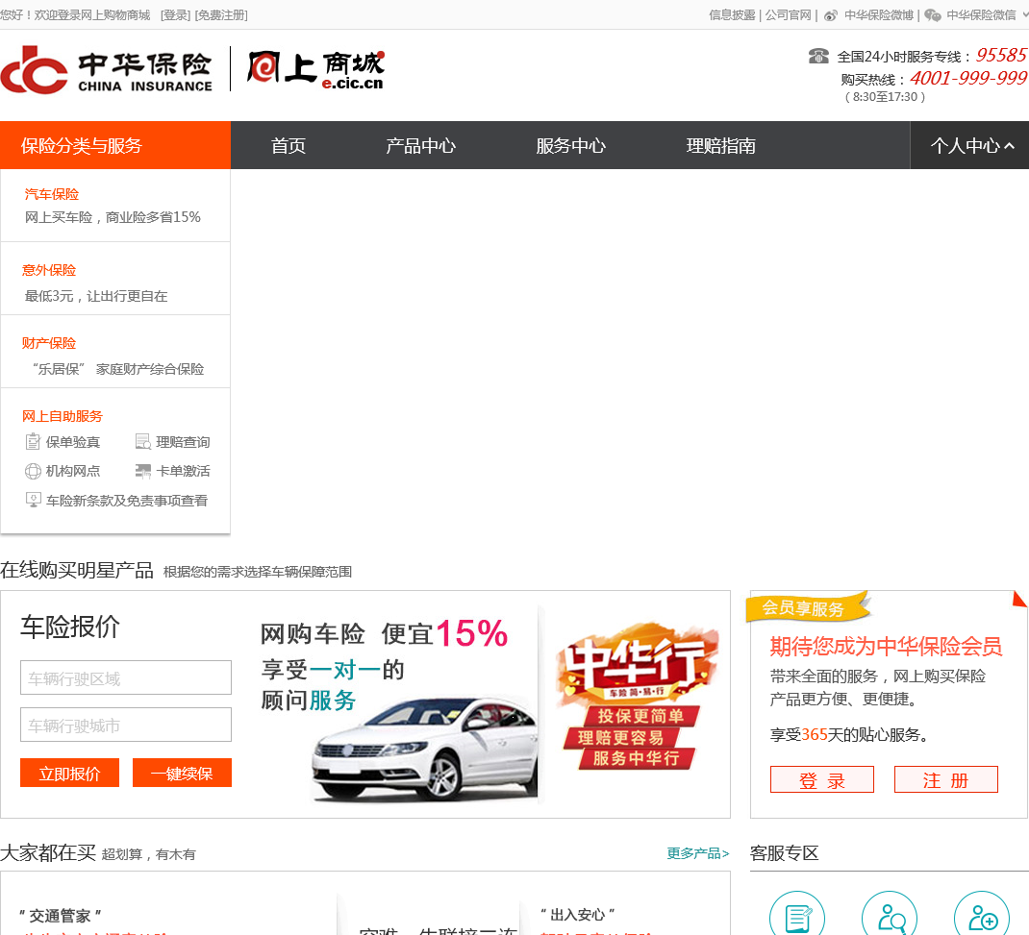This screenshot has width=1029, height=935.
Task: Open the 服务中心 navigation tab
Action: 570,145
